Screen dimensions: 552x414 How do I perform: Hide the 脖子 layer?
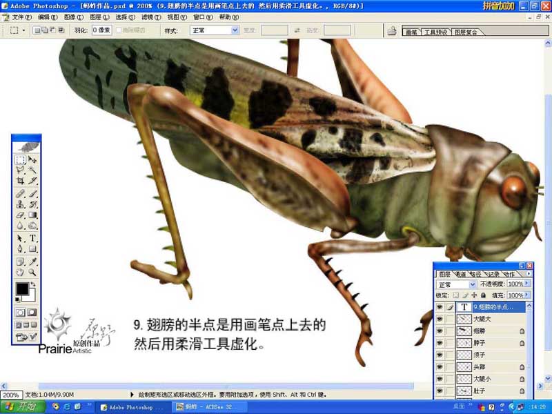tap(440, 343)
